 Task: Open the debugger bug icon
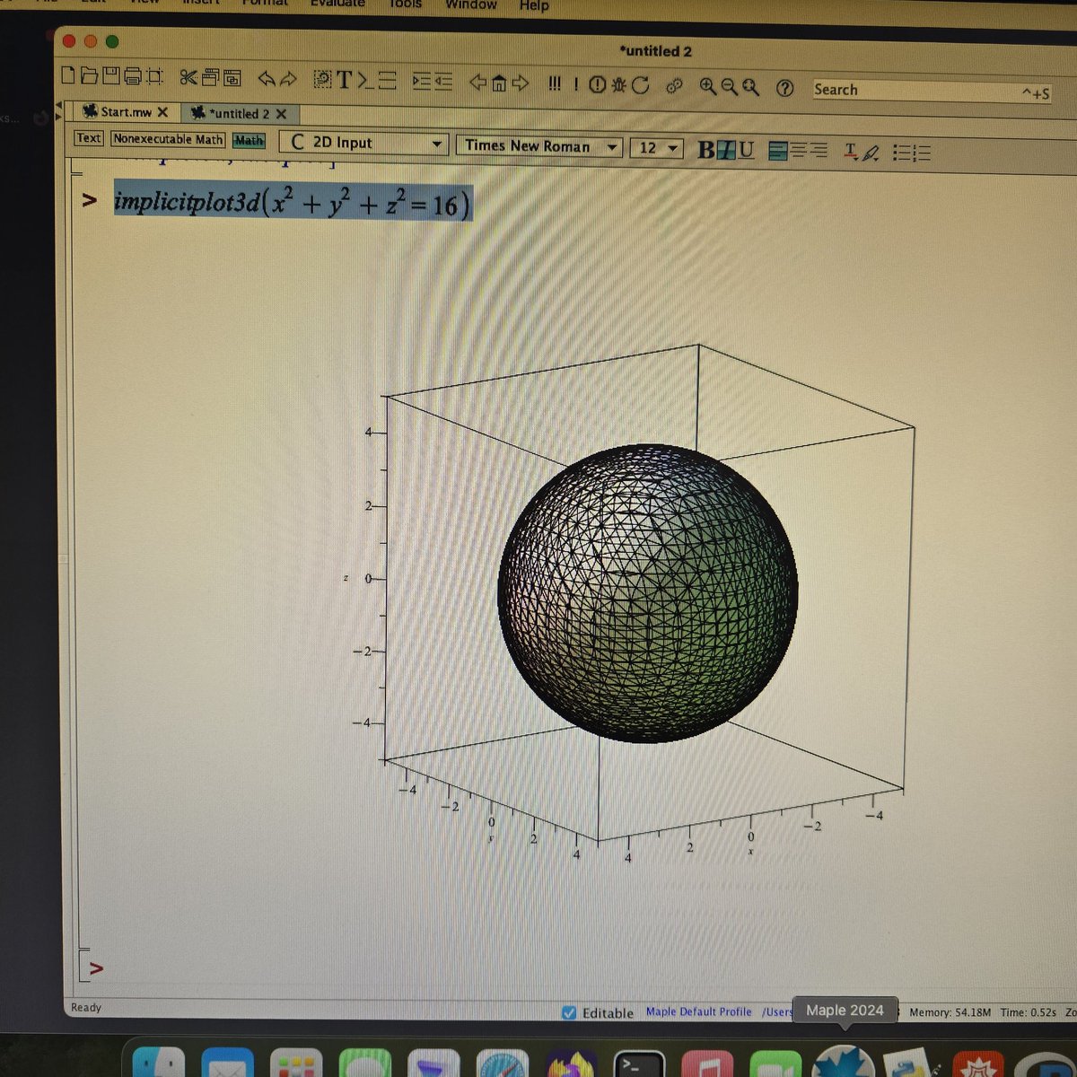coord(618,84)
